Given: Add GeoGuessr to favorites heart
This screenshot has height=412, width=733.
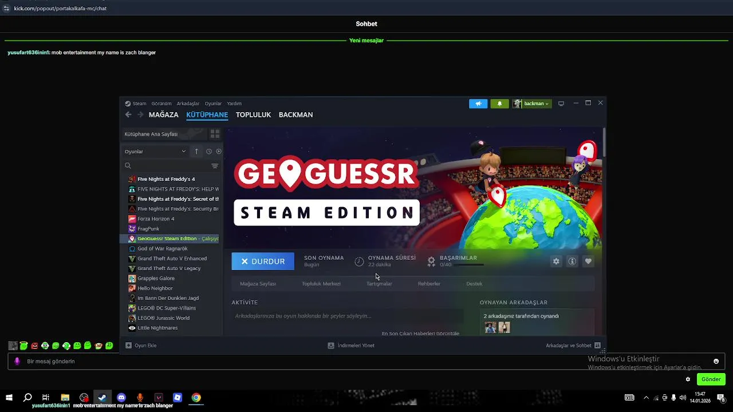Looking at the screenshot, I should point(588,261).
